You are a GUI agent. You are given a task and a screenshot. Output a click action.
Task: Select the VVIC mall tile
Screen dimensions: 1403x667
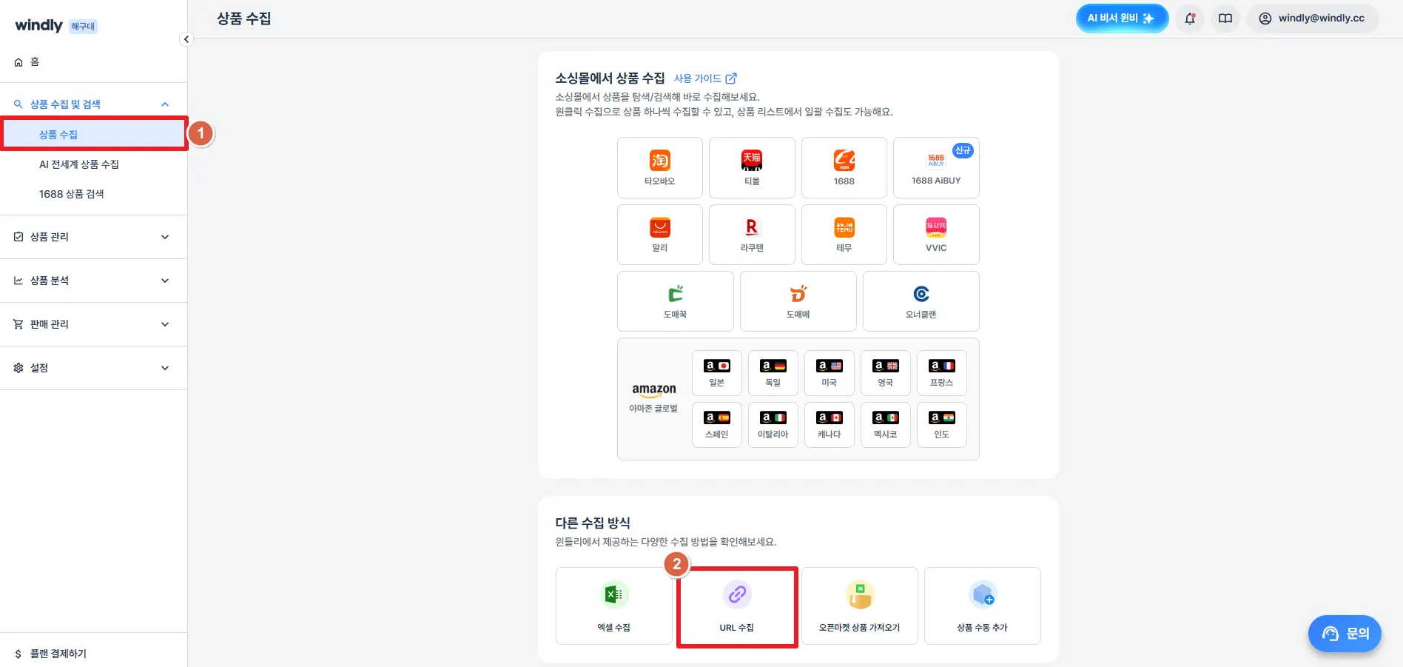click(x=936, y=235)
